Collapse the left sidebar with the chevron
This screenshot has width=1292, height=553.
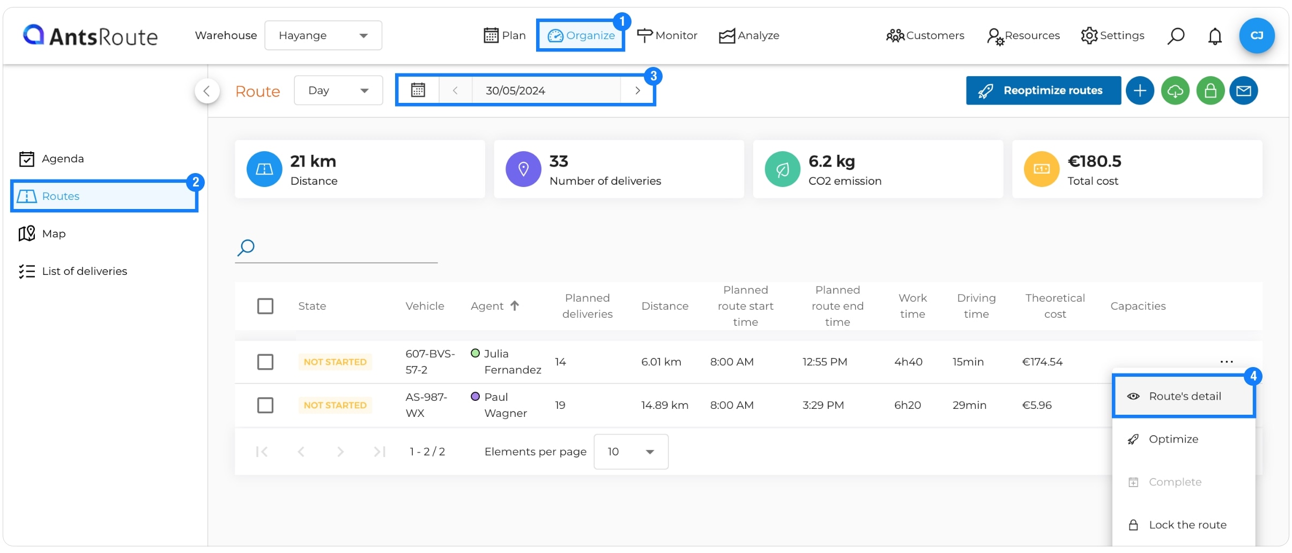(207, 91)
